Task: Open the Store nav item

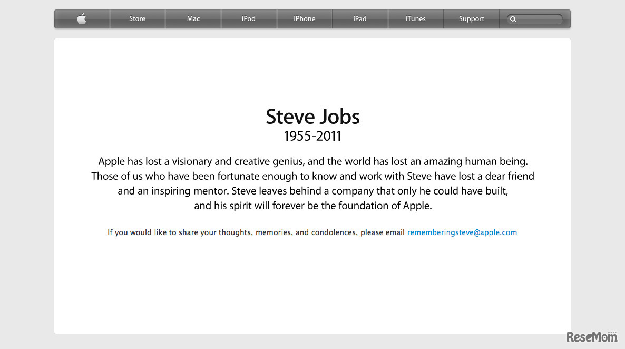Action: pyautogui.click(x=137, y=19)
